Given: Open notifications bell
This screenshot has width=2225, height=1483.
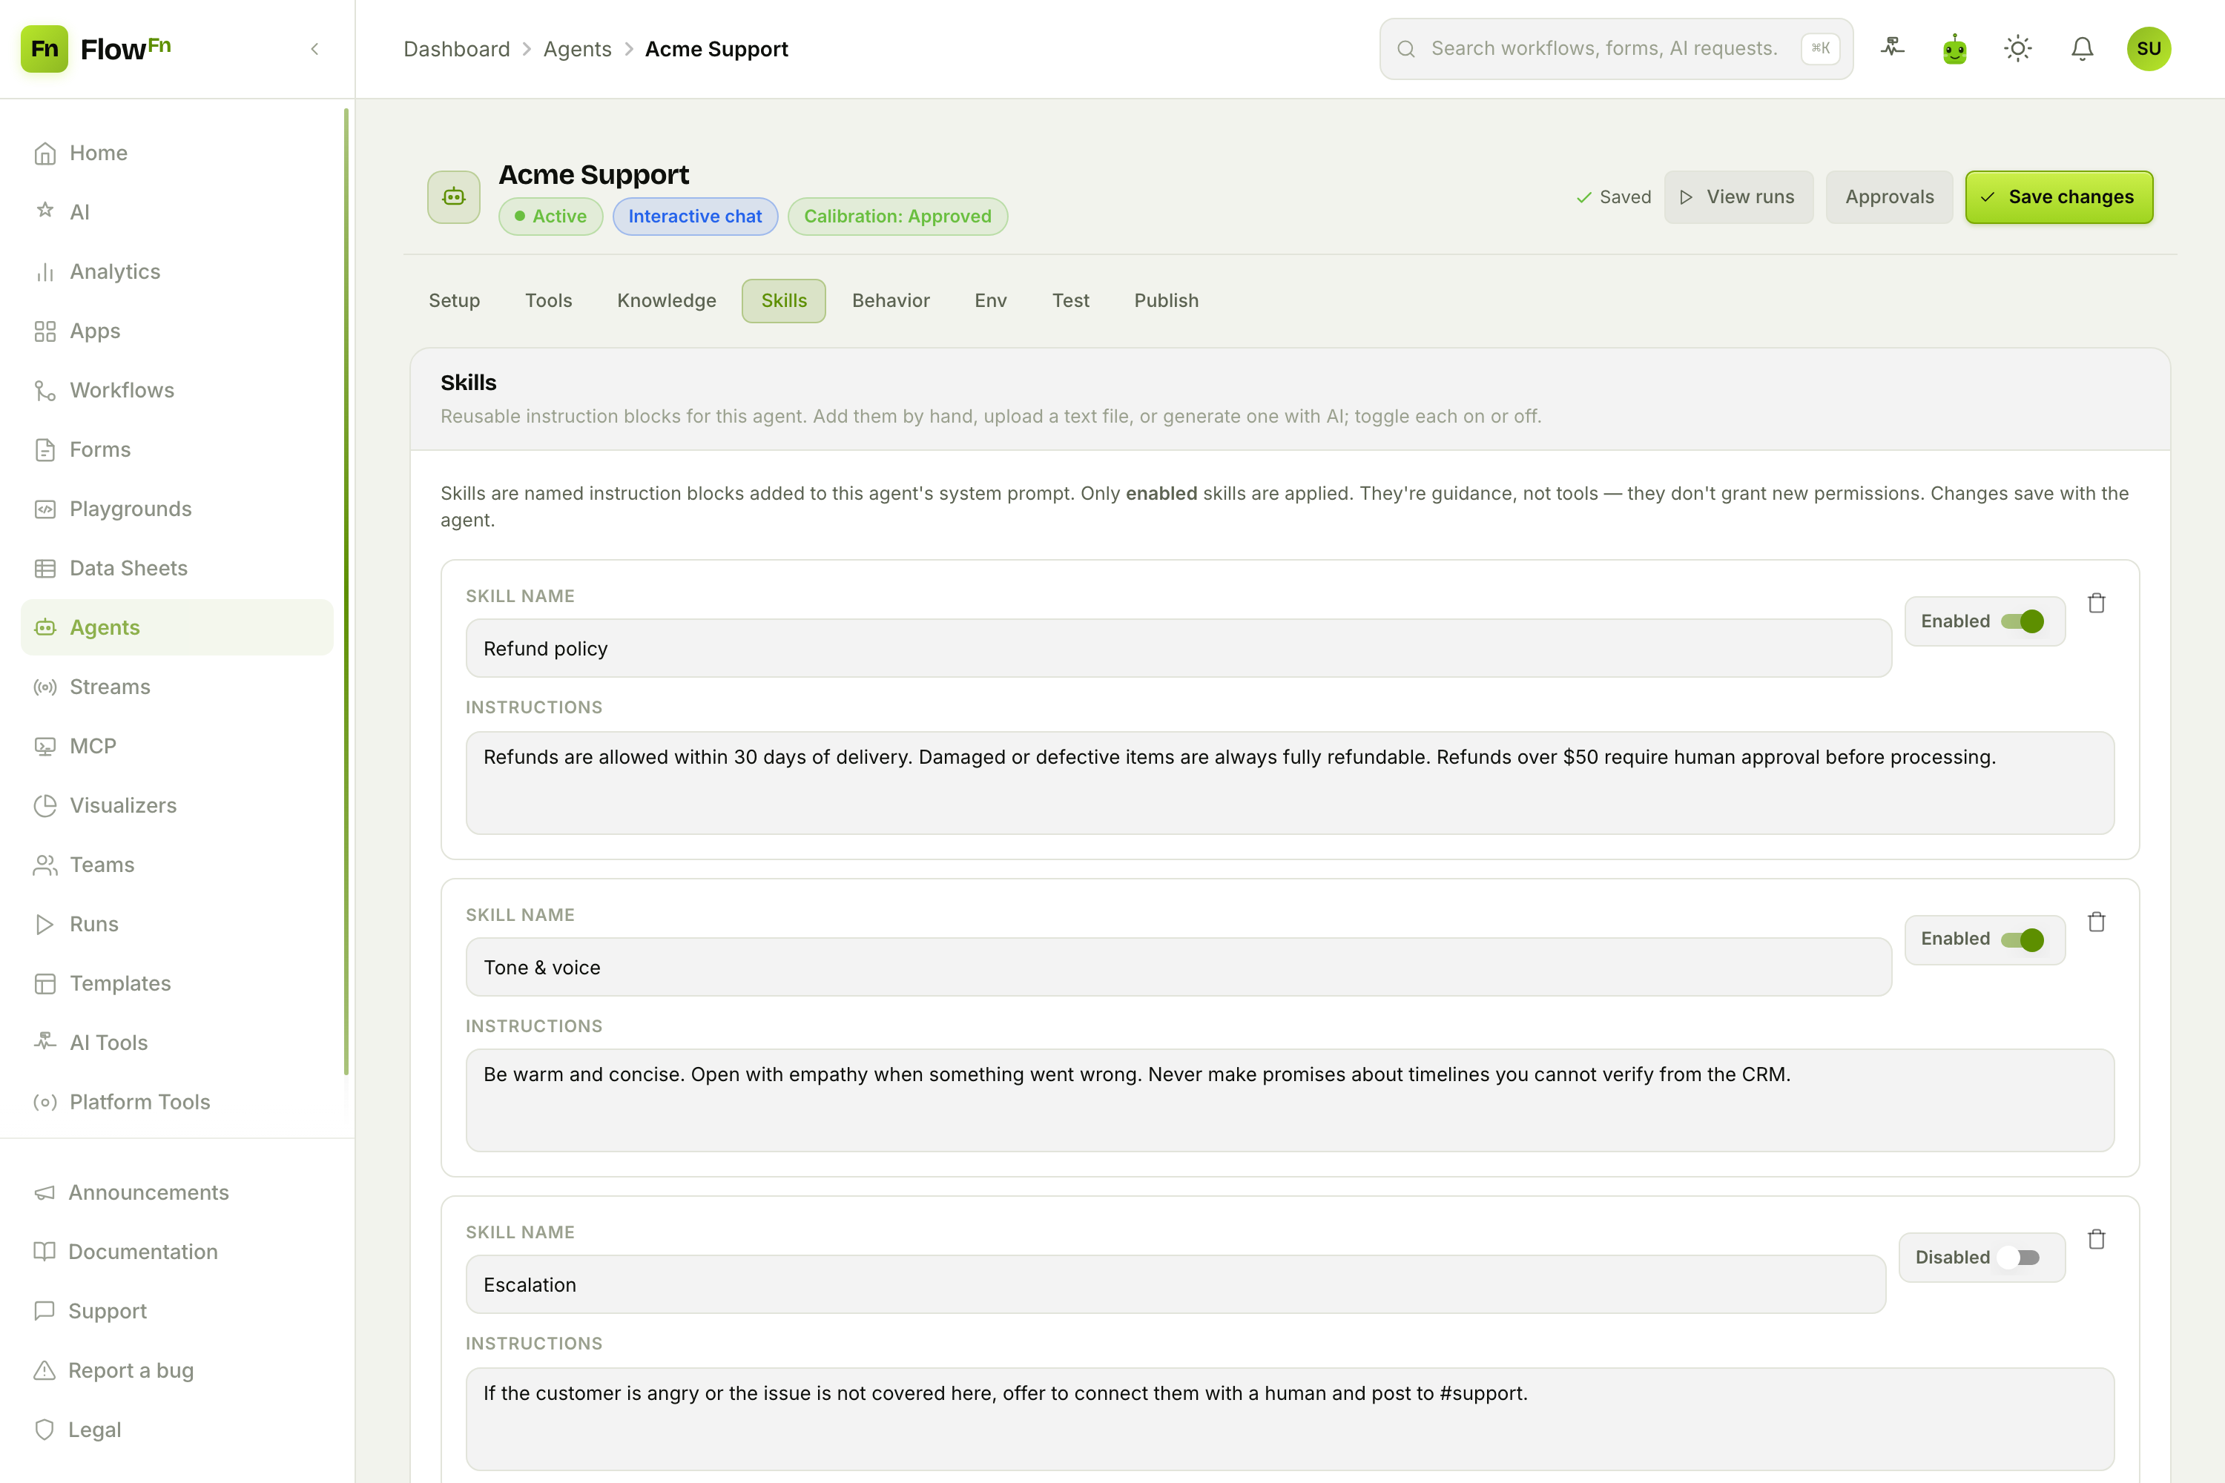Looking at the screenshot, I should coord(2082,48).
